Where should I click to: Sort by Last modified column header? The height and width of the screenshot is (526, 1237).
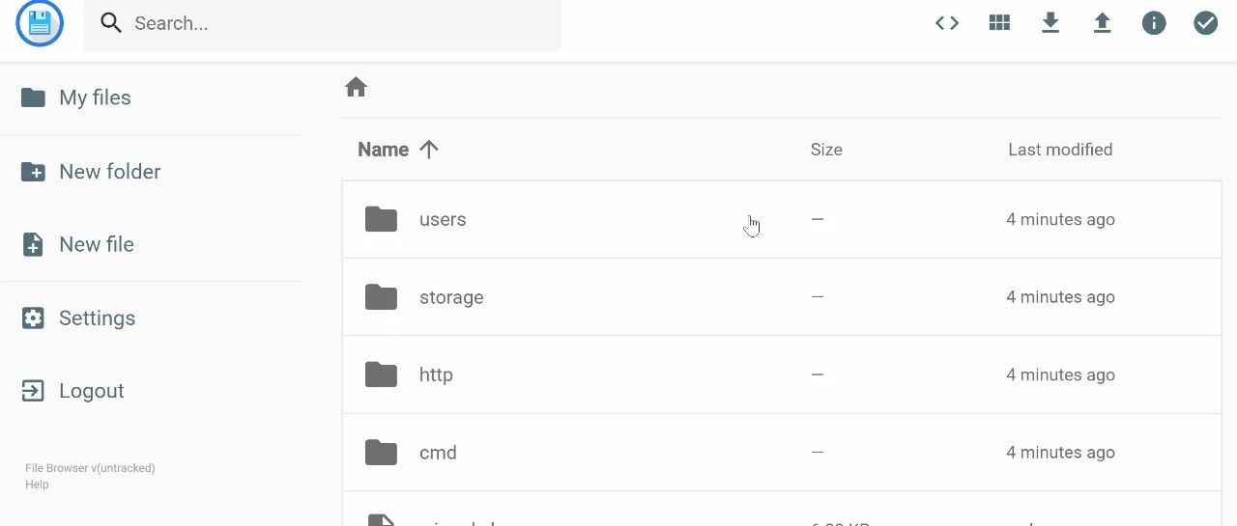pos(1060,150)
